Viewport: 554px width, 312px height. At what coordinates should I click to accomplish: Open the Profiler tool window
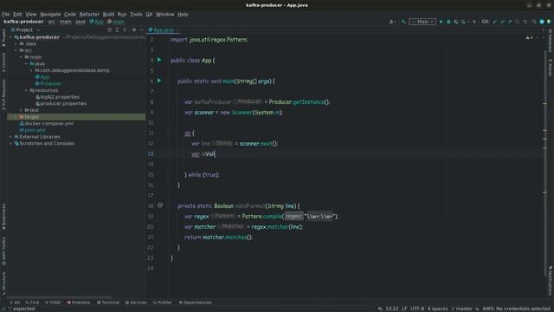point(162,302)
